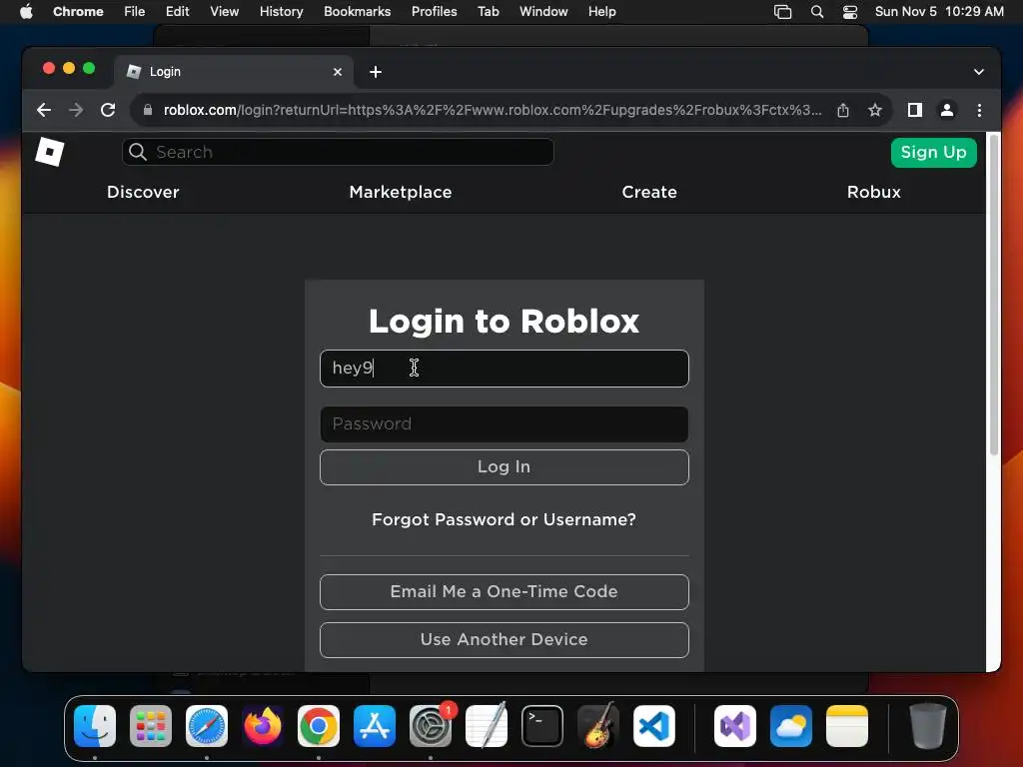Click the green Sign Up button
Image resolution: width=1023 pixels, height=767 pixels.
tap(934, 153)
